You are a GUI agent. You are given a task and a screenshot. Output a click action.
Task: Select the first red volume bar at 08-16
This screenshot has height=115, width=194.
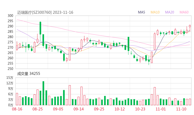tap(17, 99)
